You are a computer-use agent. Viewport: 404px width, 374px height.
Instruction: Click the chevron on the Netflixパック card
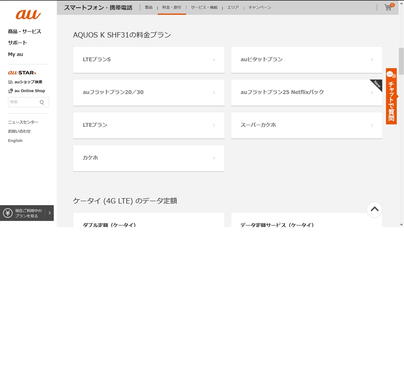372,92
